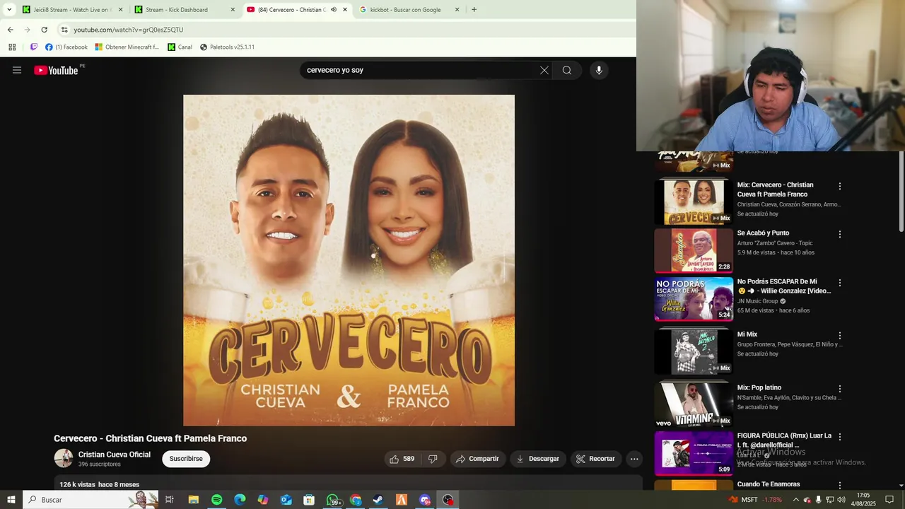Submit search with the magnifier icon
The width and height of the screenshot is (905, 509).
click(x=567, y=70)
